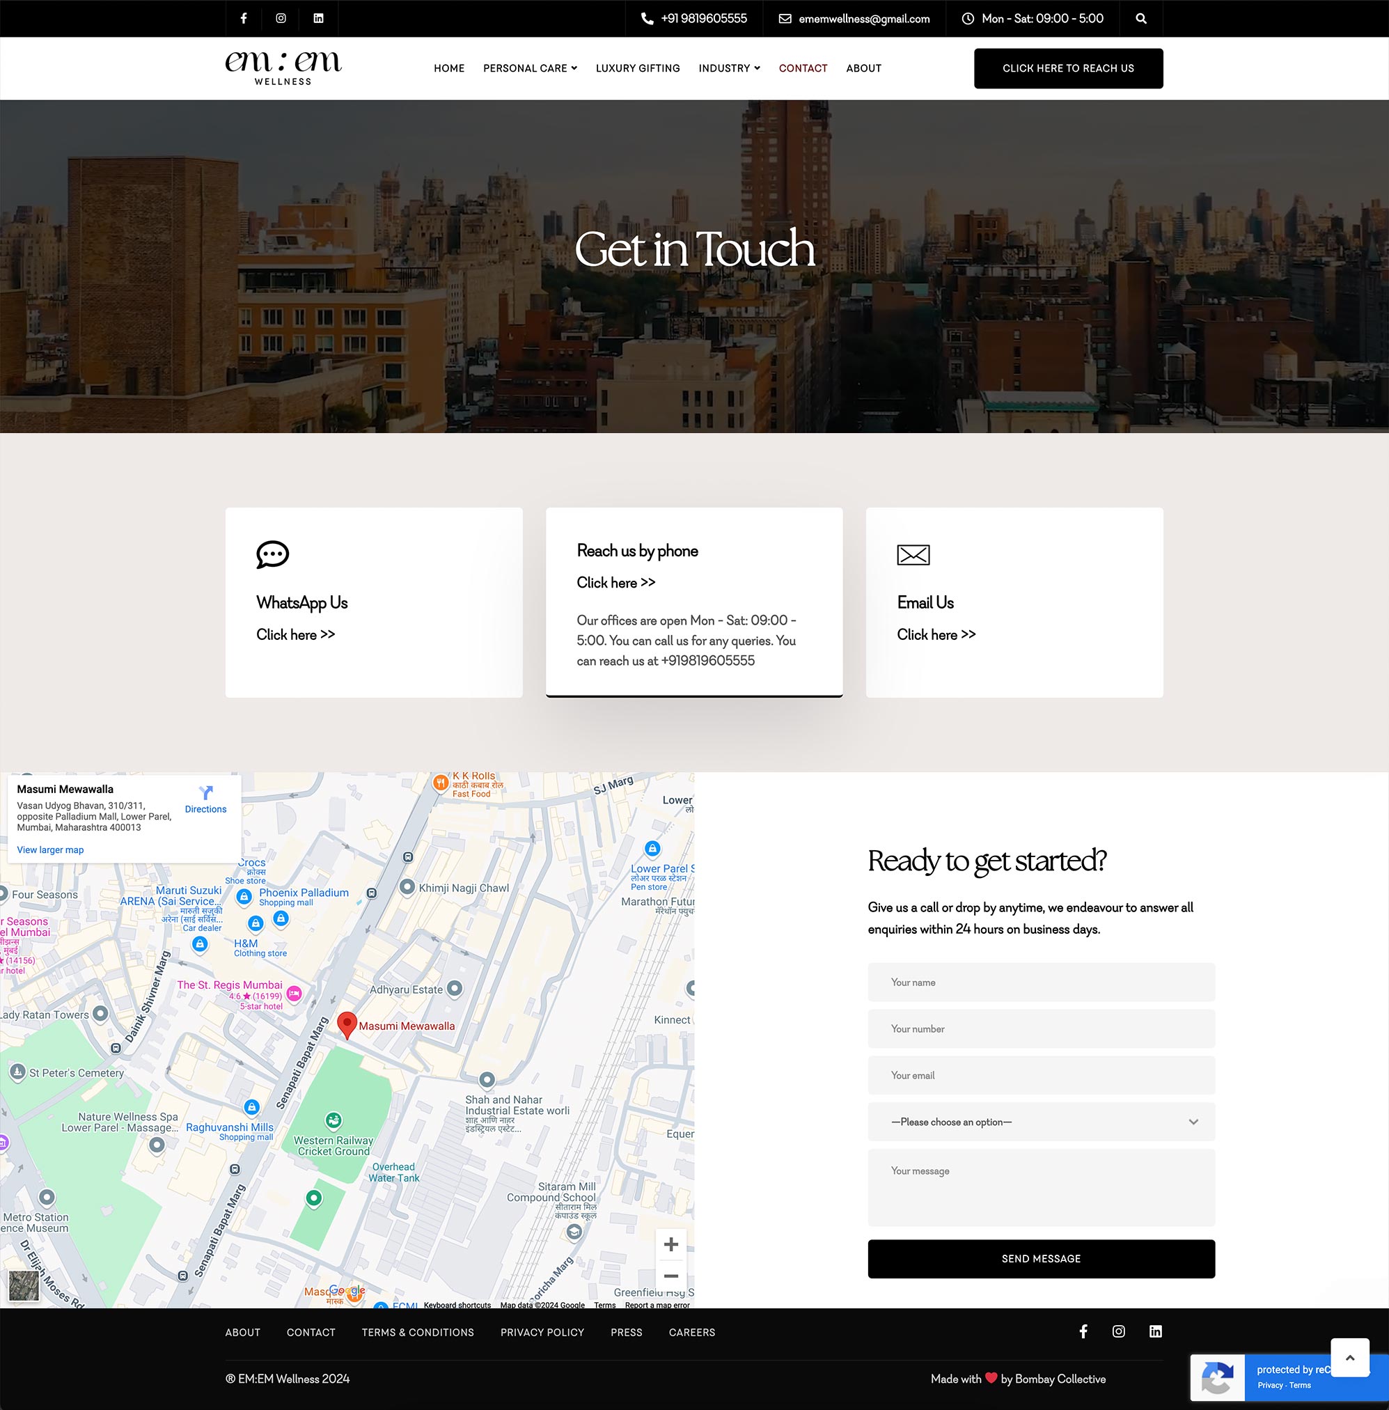Open the About menu item

[863, 68]
